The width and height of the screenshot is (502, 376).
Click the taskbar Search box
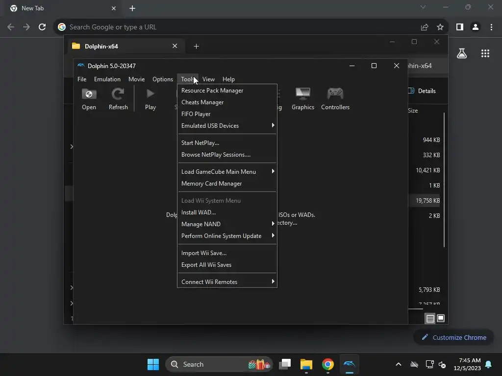(x=219, y=364)
